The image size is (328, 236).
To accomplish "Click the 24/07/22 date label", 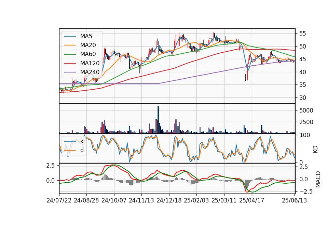I will [x=59, y=200].
